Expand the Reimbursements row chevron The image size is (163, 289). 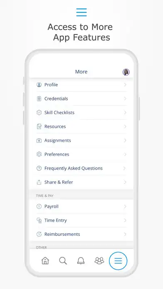click(125, 234)
